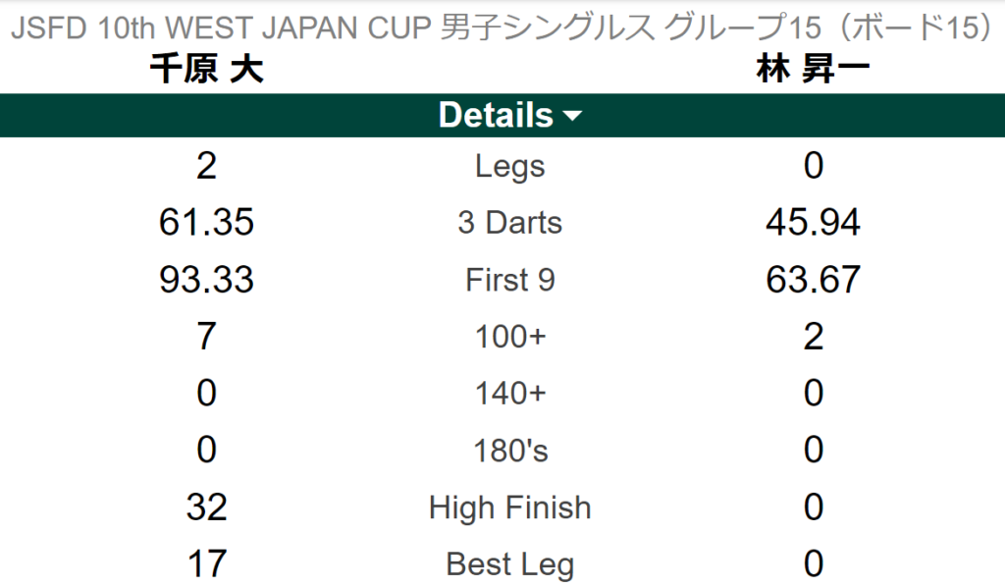Select the 3 Darts row label

pos(509,223)
